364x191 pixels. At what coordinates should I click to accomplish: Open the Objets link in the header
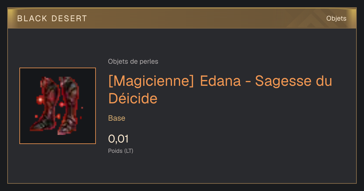pos(336,18)
